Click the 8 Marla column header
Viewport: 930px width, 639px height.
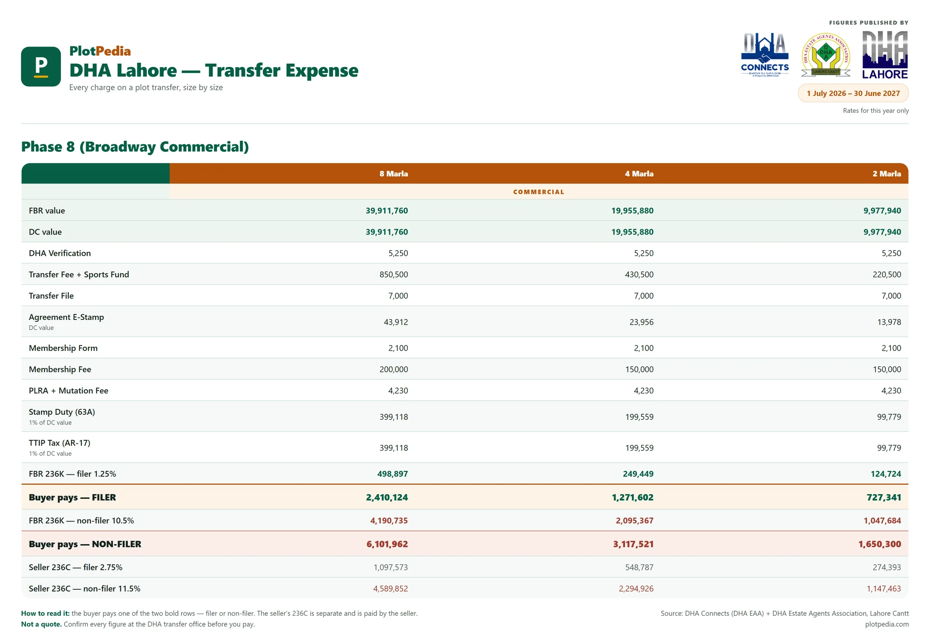[393, 174]
